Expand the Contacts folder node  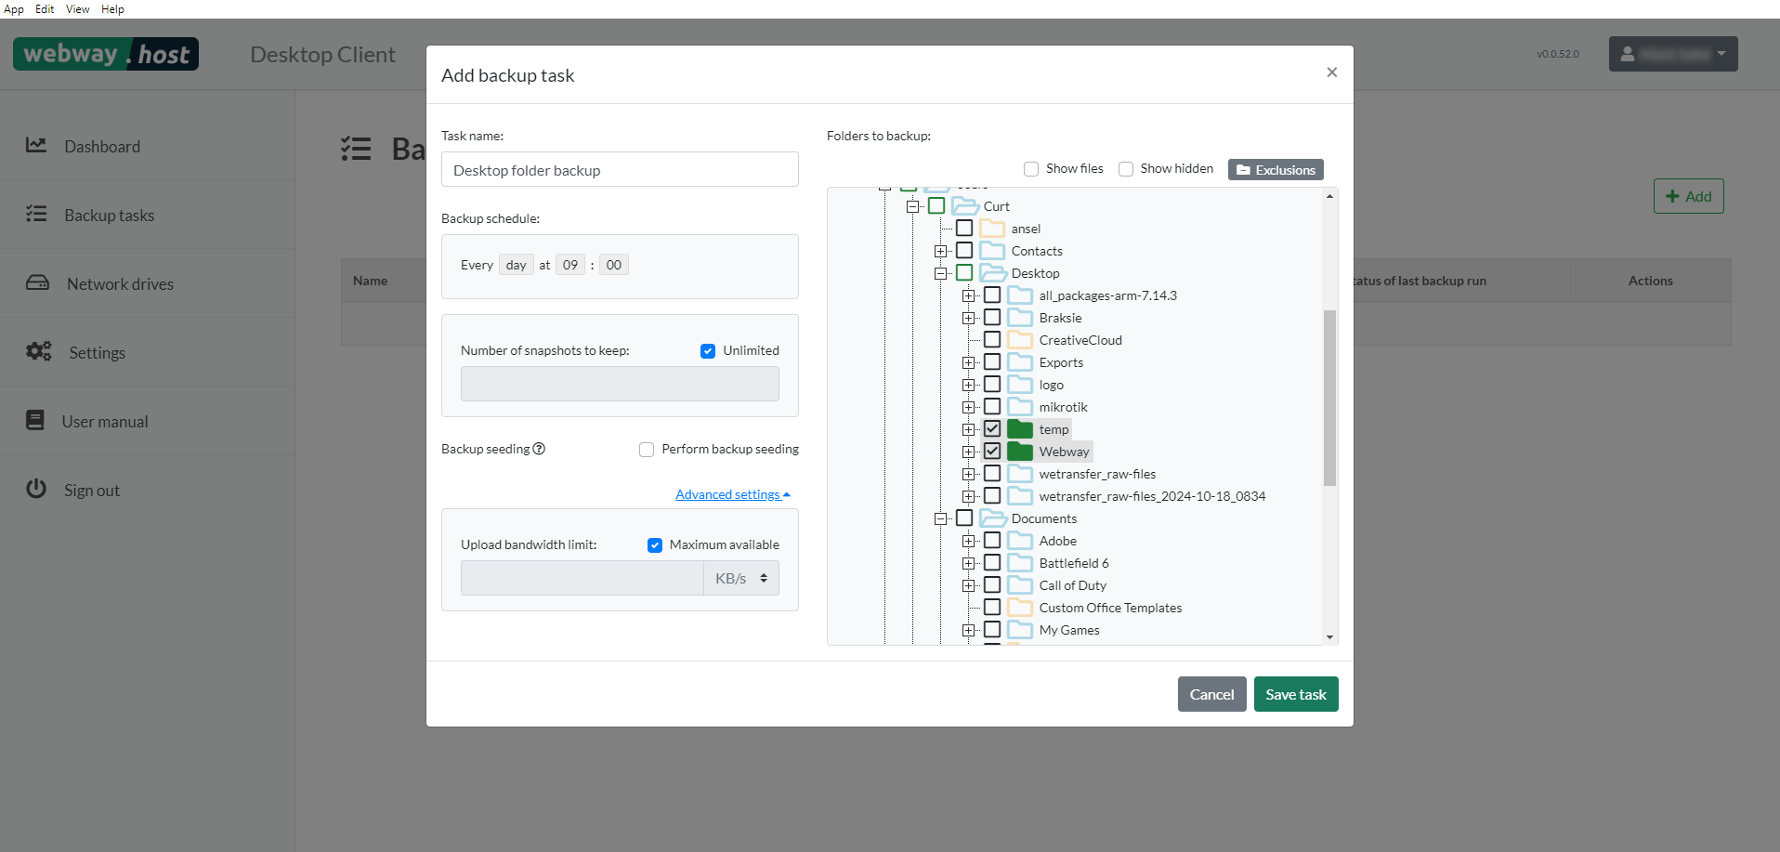point(942,250)
